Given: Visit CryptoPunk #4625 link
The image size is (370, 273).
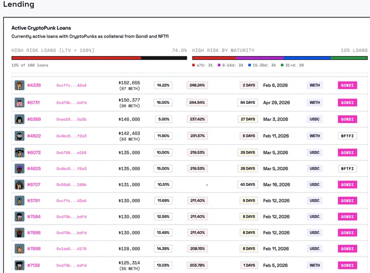Looking at the screenshot, I should [34, 169].
